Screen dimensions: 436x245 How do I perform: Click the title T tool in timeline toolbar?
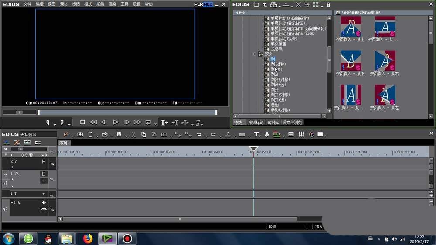[x=256, y=134]
